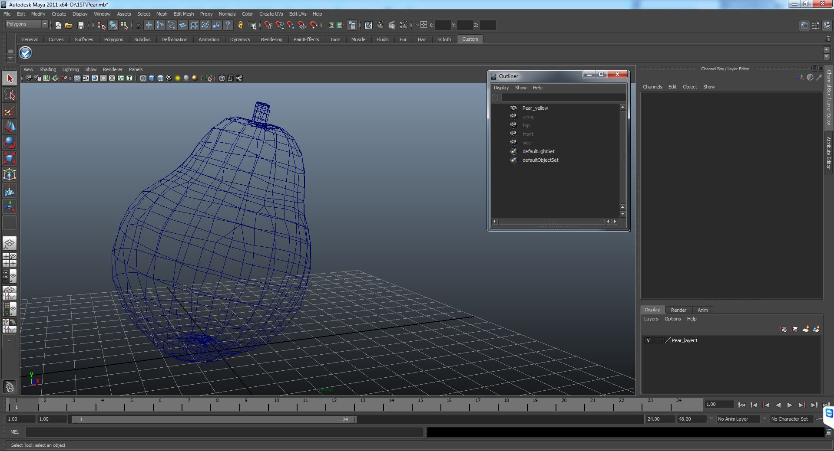Select the Universal Manipulator tool
834x451 pixels.
click(10, 174)
